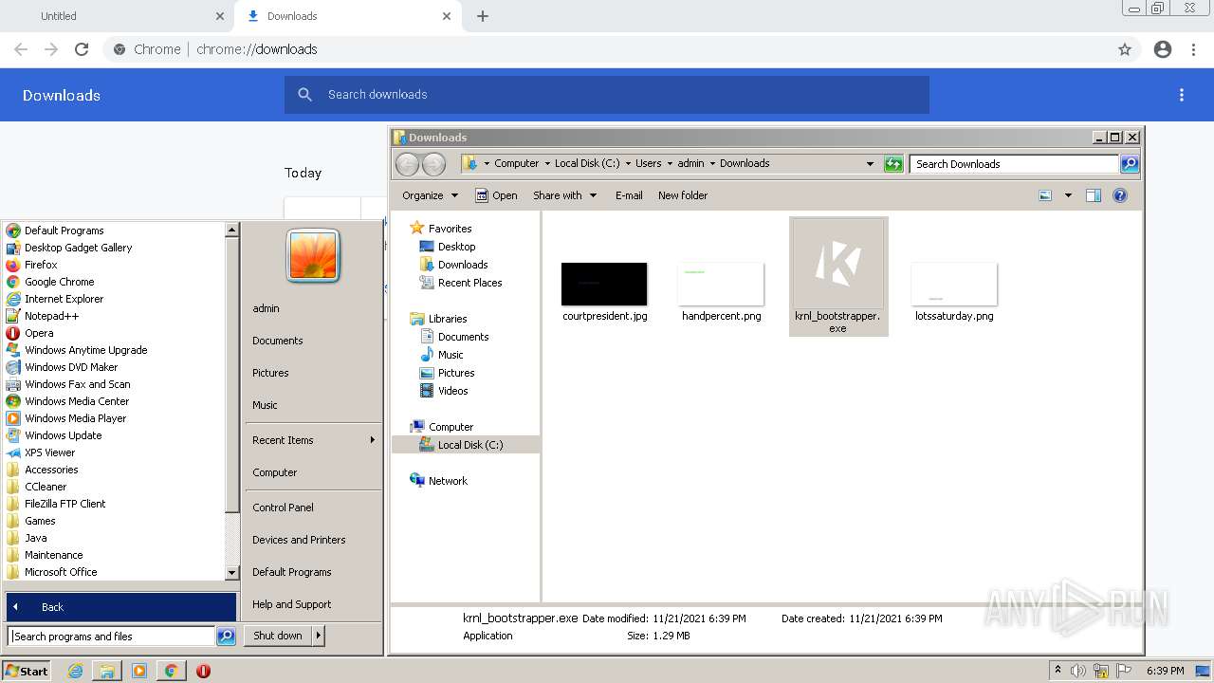The height and width of the screenshot is (683, 1214).
Task: Click the chrome://downloads address bar
Action: [607, 49]
